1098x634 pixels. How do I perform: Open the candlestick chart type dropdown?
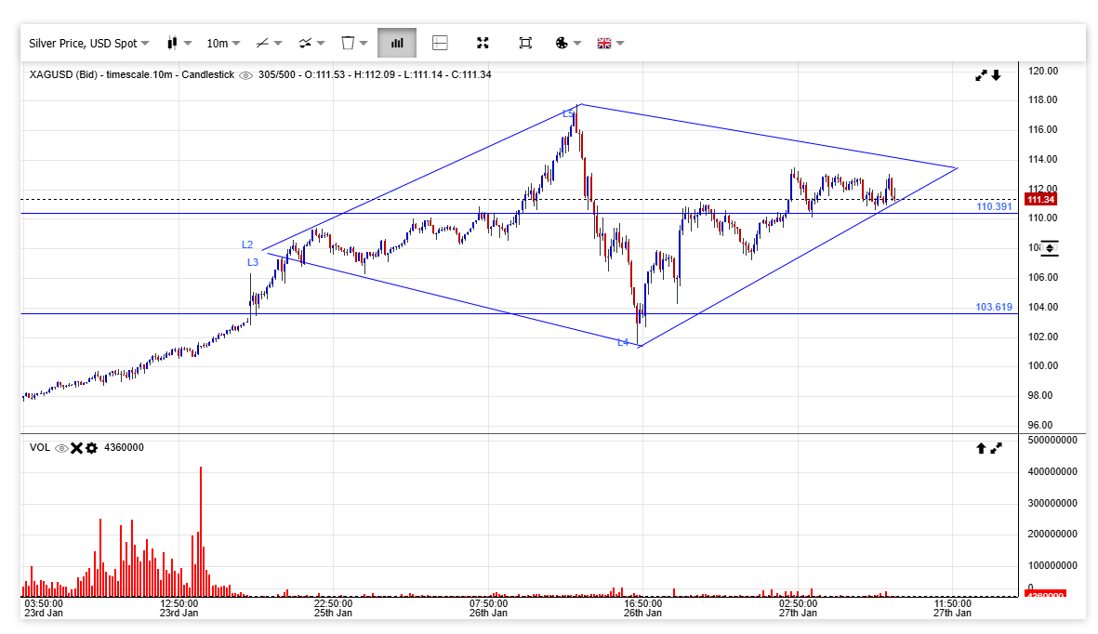point(179,43)
